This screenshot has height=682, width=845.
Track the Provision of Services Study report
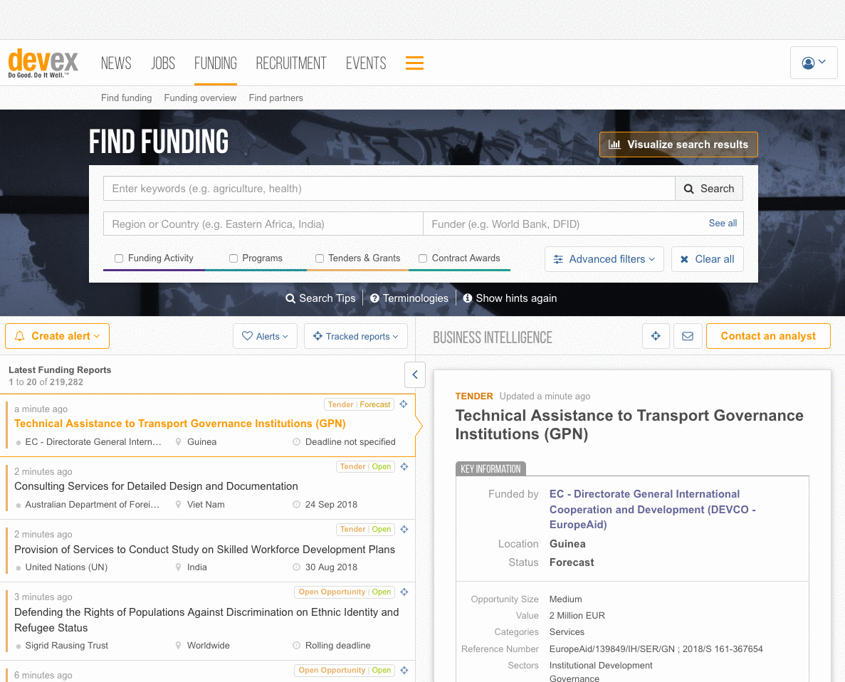pyautogui.click(x=404, y=530)
